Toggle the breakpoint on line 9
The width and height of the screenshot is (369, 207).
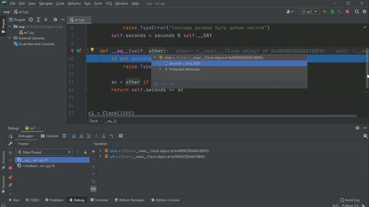click(x=78, y=51)
